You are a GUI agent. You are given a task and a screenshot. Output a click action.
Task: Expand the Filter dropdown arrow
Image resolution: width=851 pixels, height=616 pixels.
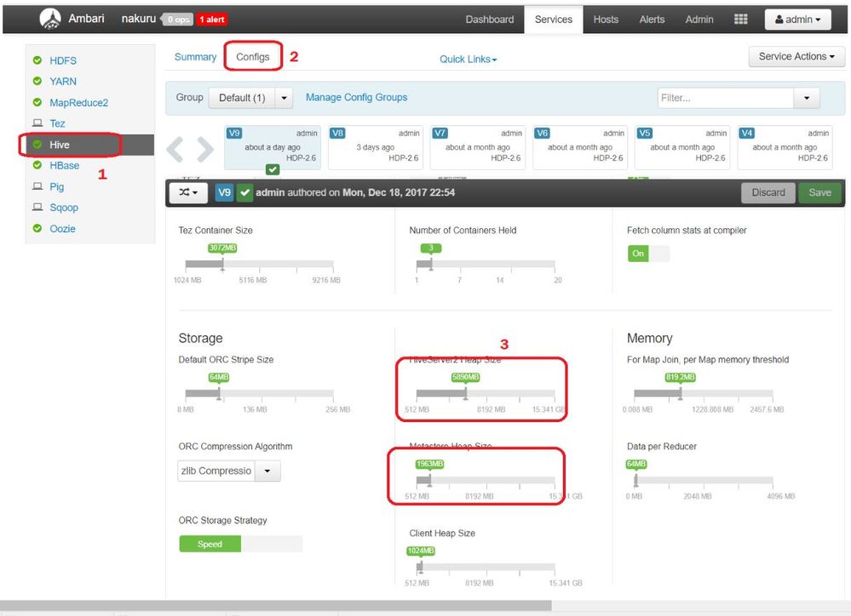(x=807, y=98)
